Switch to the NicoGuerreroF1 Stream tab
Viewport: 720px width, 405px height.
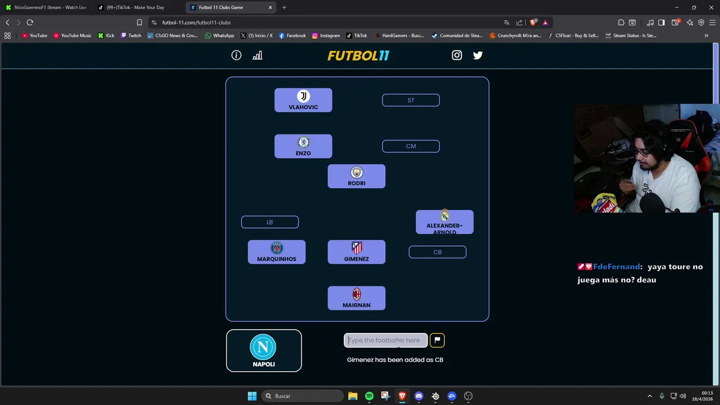45,7
